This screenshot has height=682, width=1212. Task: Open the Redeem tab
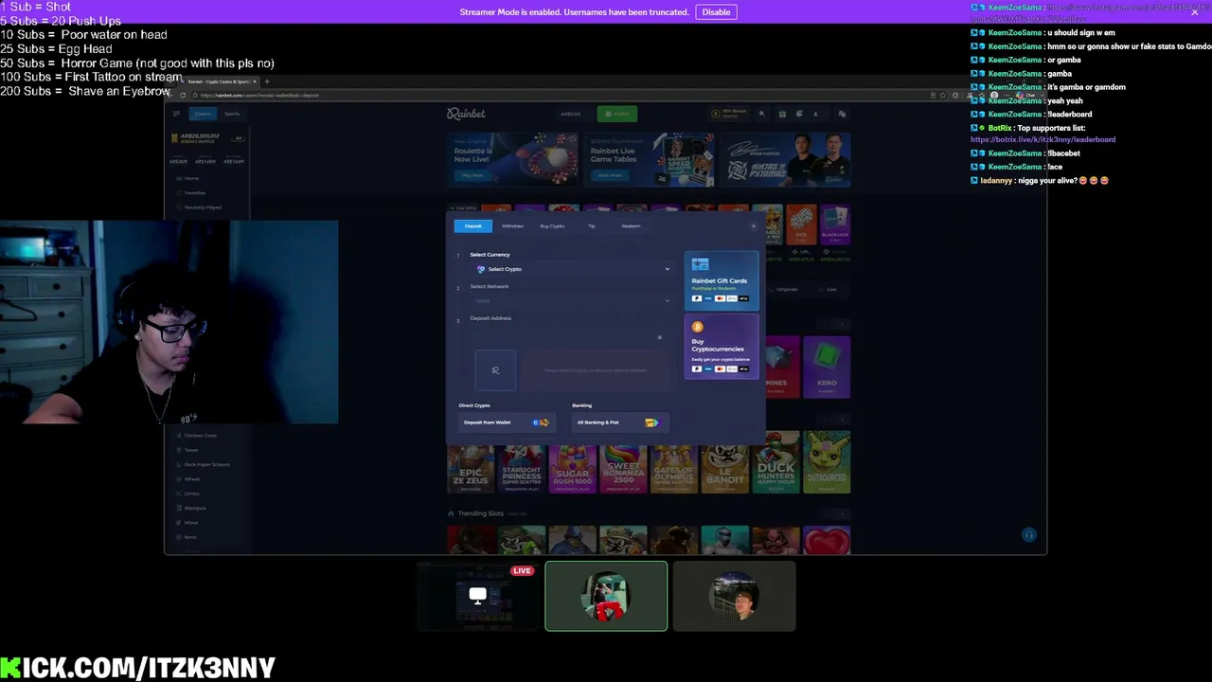pos(631,226)
